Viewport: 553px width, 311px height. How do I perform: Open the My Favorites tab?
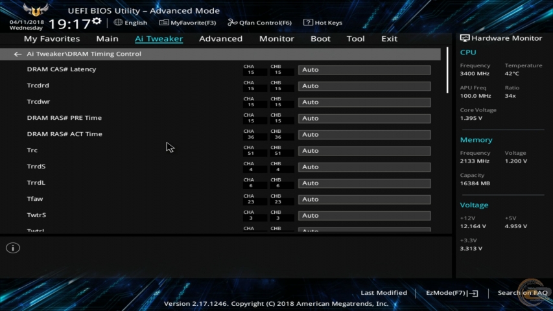(52, 39)
